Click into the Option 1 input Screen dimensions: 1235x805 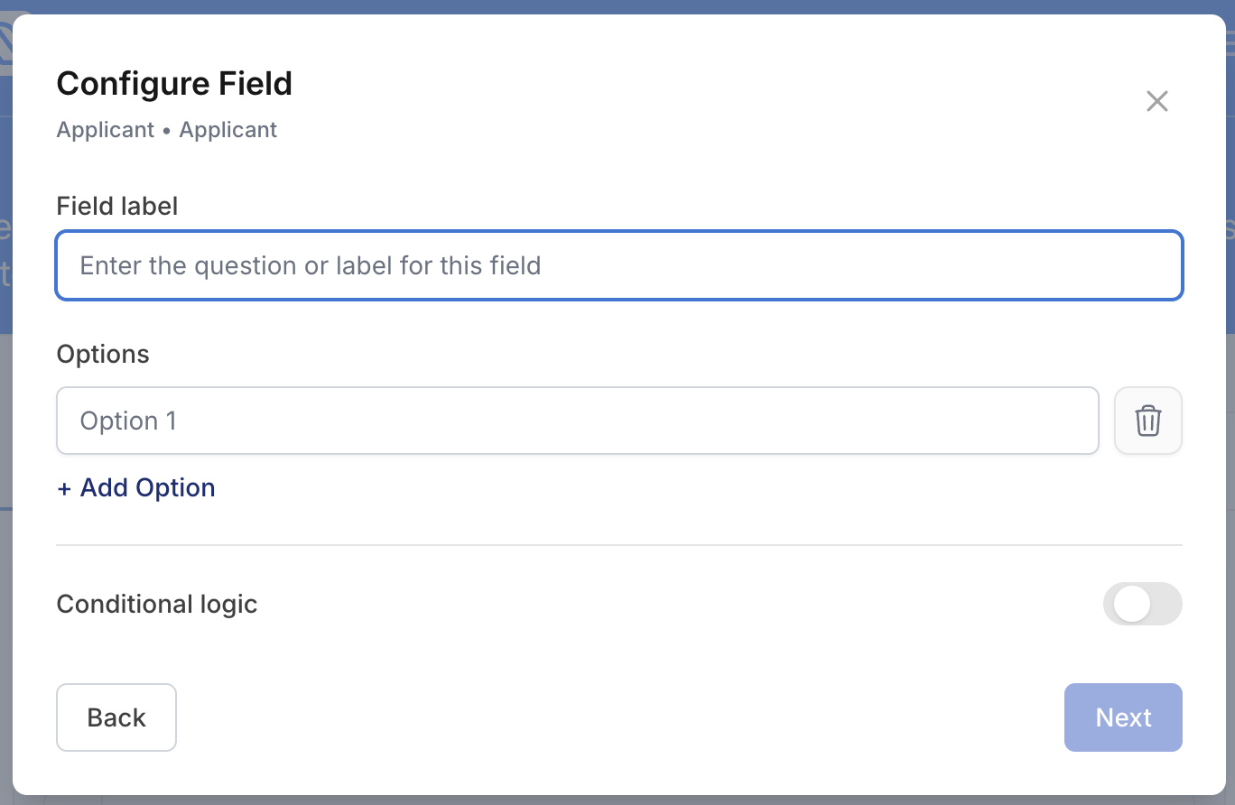[578, 421]
